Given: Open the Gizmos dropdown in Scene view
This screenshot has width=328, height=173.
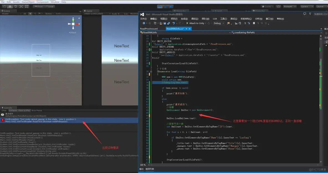Looking at the screenshot, I should click(49, 14).
